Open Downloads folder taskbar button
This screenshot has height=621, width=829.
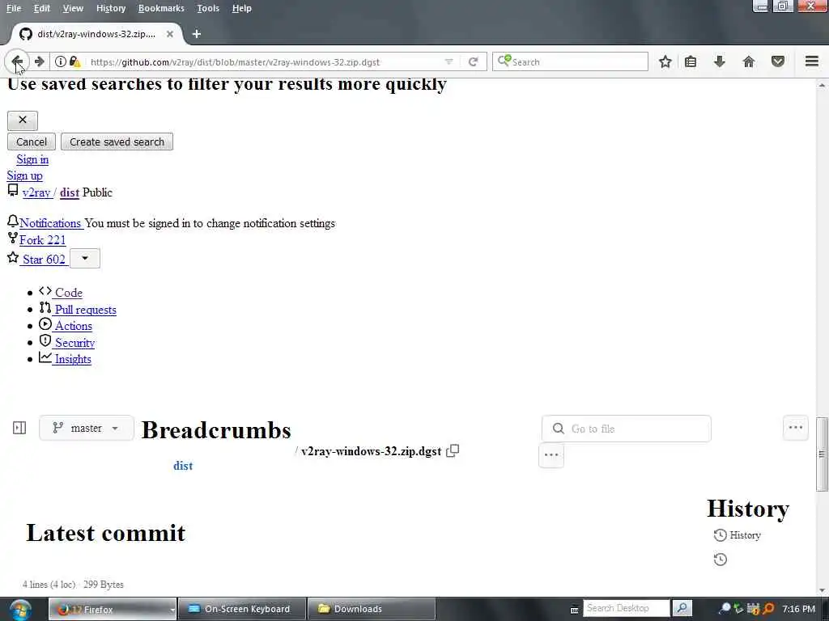[371, 609]
